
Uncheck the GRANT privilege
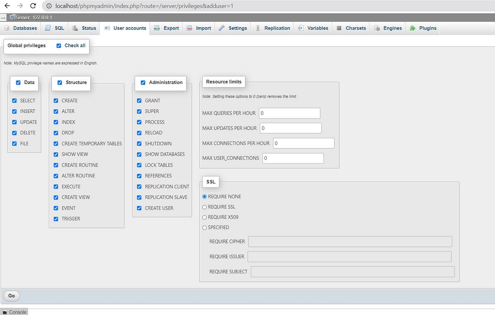tap(139, 101)
